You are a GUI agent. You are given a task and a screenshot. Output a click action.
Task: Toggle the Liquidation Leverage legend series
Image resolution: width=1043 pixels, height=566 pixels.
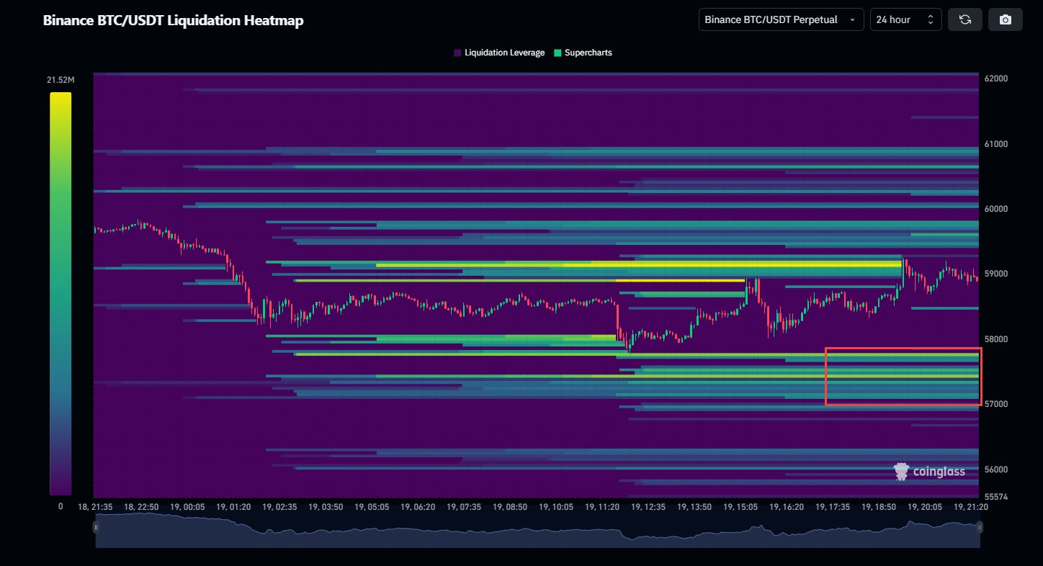tap(499, 53)
